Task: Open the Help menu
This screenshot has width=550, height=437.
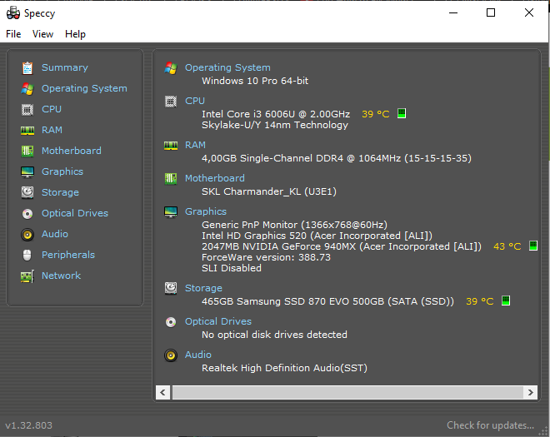Action: [x=75, y=34]
